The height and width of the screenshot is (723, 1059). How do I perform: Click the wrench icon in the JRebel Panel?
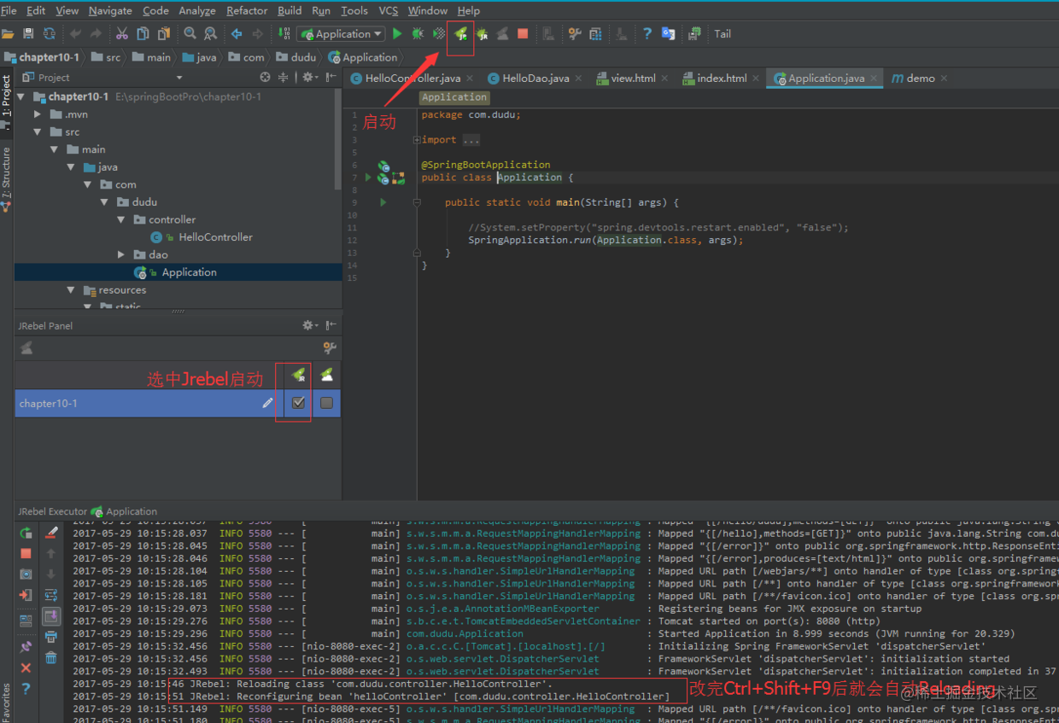click(329, 347)
